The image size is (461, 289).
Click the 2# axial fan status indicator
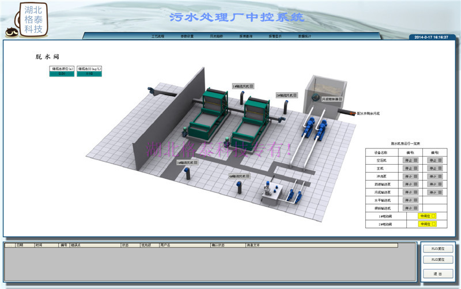[x=294, y=94]
